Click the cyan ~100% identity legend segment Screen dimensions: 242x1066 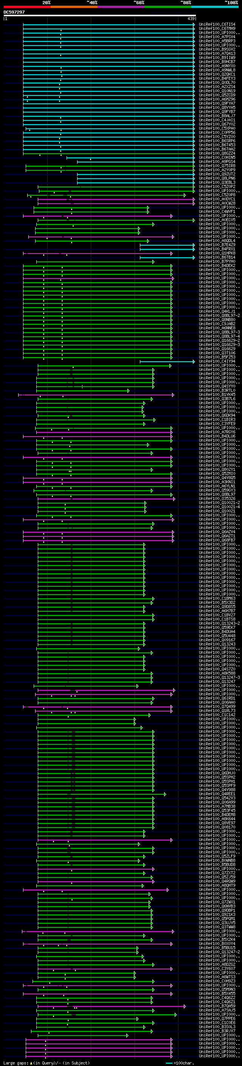coord(215,7)
